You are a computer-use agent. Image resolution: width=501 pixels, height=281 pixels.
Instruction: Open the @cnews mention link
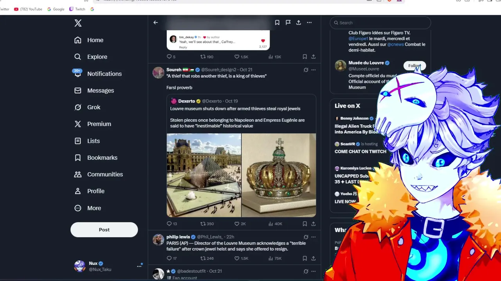coord(396,44)
